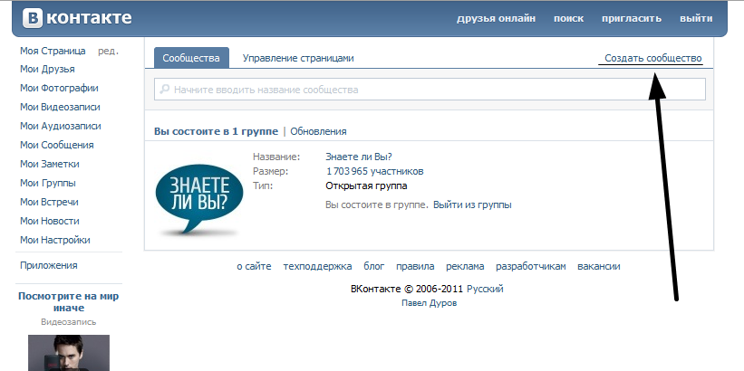Click пригласить in the header
This screenshot has height=371, width=744.
coord(631,18)
